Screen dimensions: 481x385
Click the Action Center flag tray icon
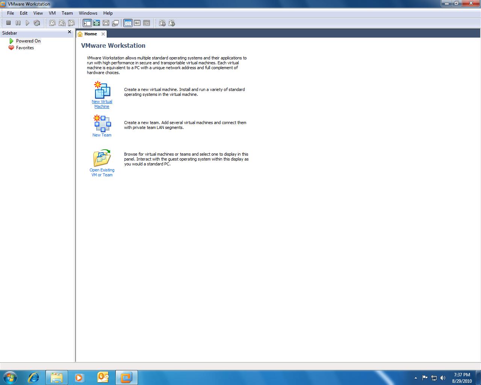[425, 378]
